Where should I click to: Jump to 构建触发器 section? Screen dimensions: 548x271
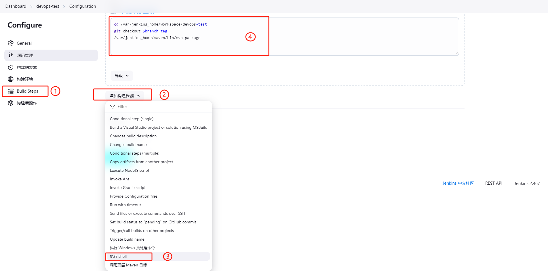tap(51, 67)
